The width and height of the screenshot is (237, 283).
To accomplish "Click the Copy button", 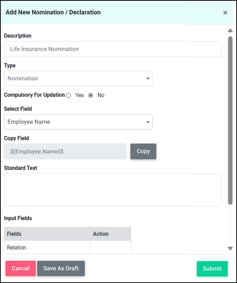I will [x=143, y=151].
